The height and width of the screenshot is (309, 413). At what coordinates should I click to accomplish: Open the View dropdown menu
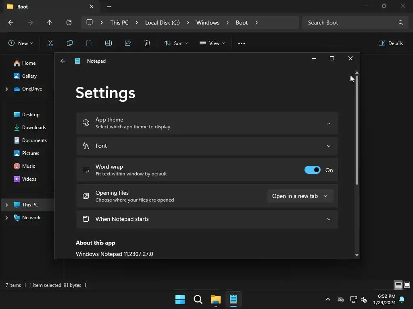pos(212,43)
